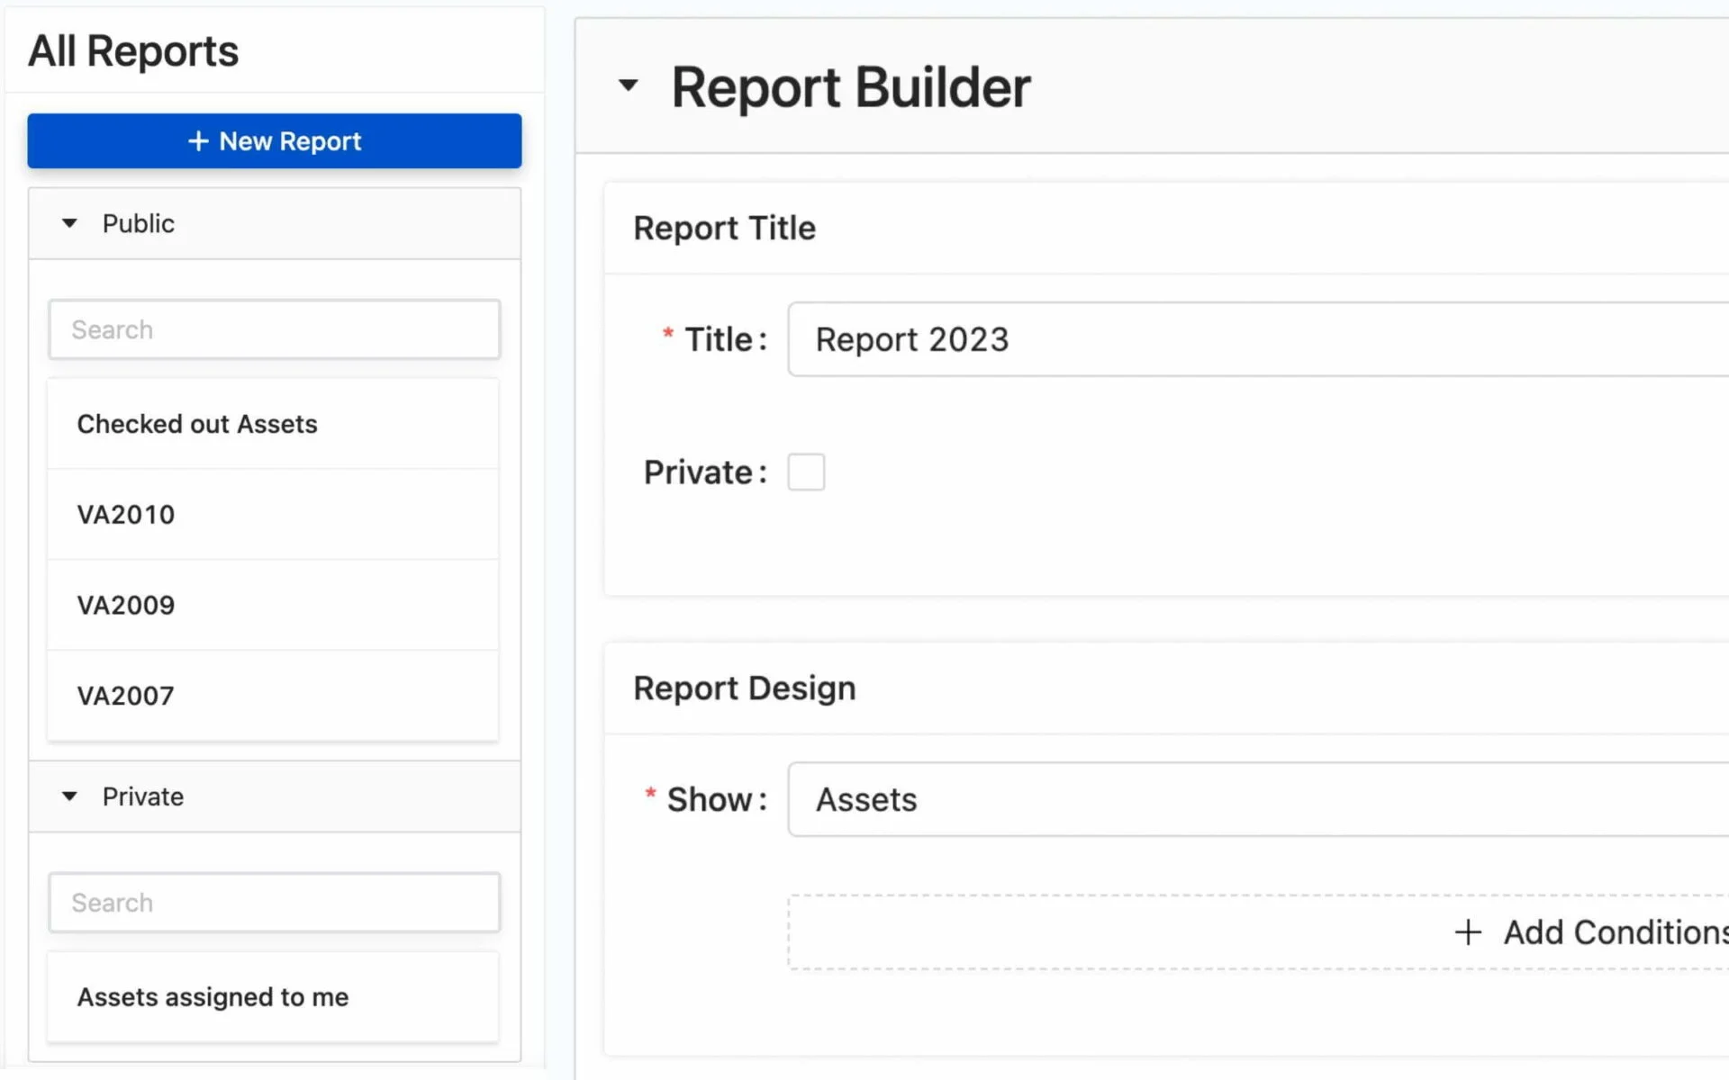Select the VA2009 report
This screenshot has height=1080, width=1729.
[273, 605]
